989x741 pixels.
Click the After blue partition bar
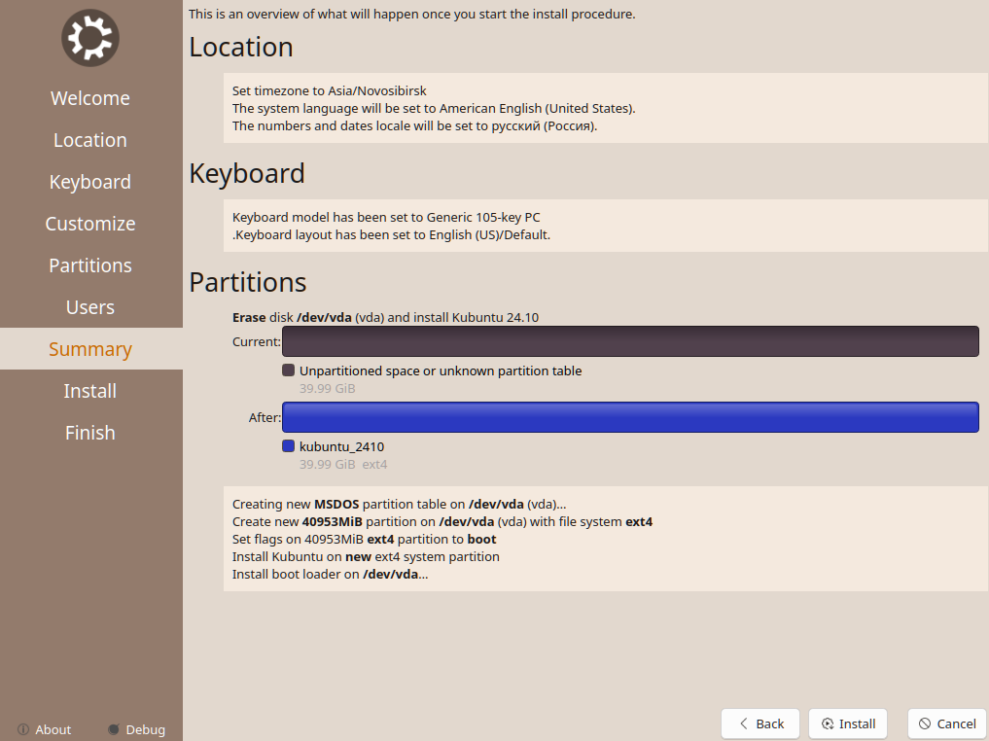pos(629,417)
